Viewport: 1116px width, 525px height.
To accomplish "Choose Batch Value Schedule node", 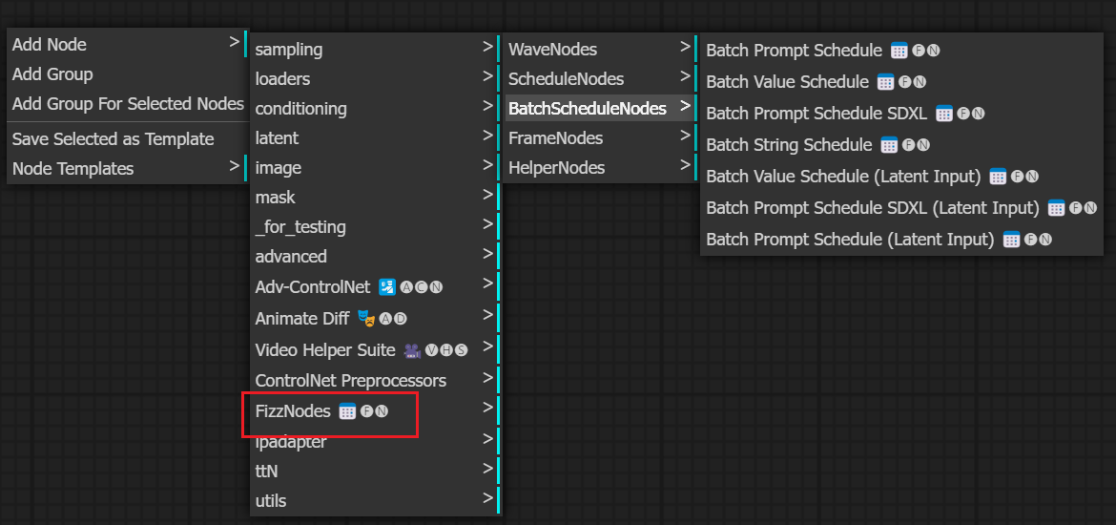I will (787, 82).
